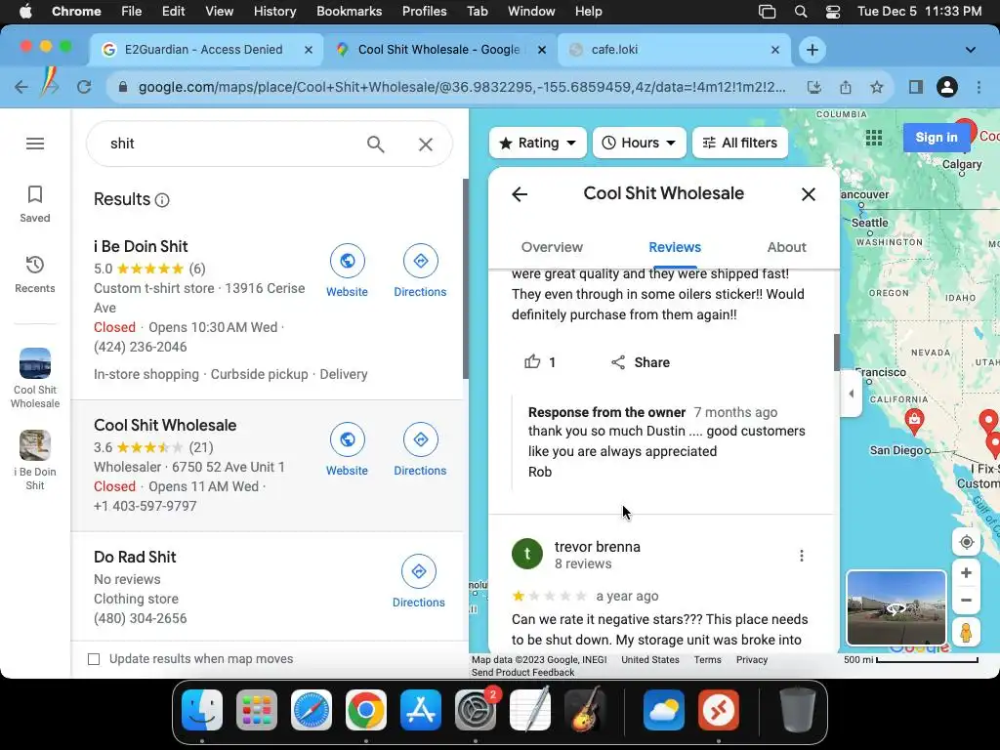The height and width of the screenshot is (750, 1000).
Task: Switch to the Overview tab
Action: tap(552, 247)
